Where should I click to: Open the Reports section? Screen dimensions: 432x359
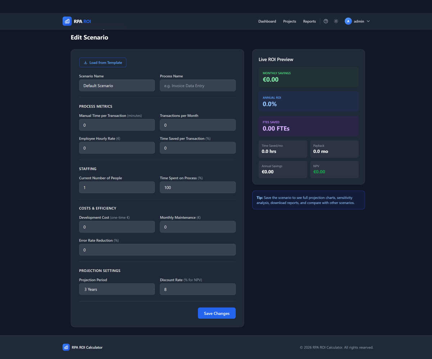[x=309, y=21]
